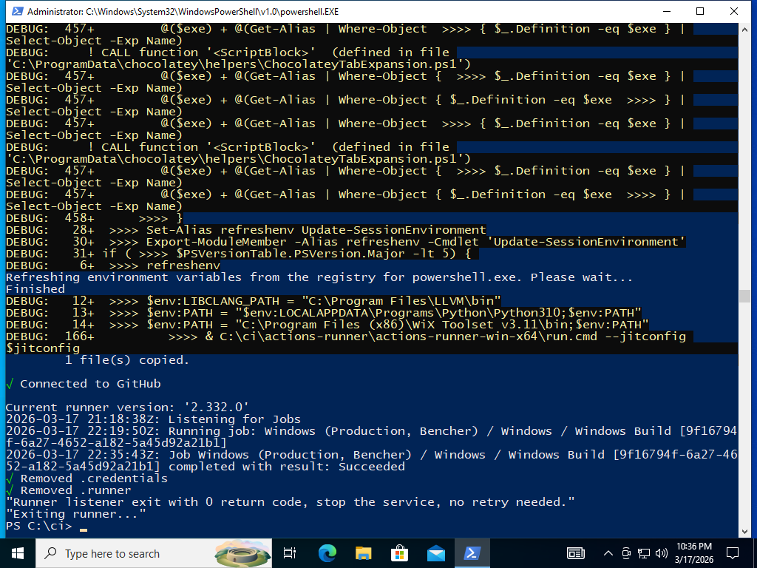Open File Explorer from the taskbar
This screenshot has height=568, width=757.
click(363, 552)
